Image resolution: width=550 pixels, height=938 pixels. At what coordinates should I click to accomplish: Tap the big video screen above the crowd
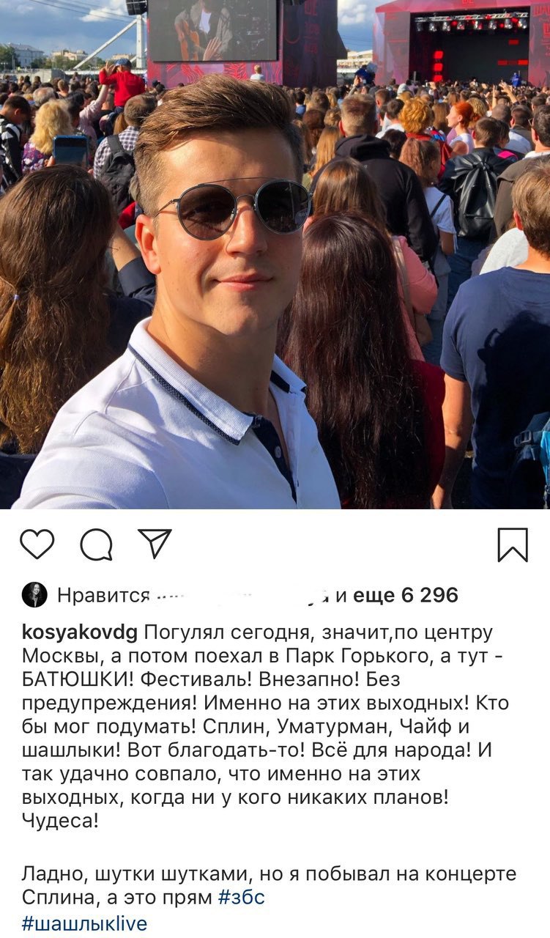point(212,31)
